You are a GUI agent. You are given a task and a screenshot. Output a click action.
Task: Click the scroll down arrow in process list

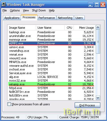tap(98, 98)
